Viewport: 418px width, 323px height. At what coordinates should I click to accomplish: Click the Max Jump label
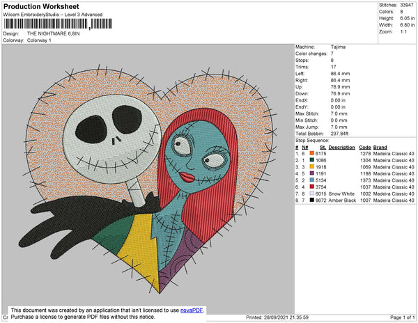307,127
